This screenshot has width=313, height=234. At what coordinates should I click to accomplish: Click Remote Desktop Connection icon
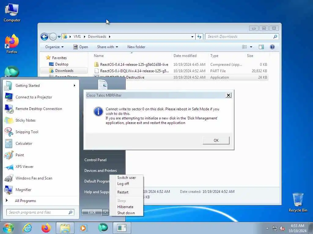click(x=9, y=109)
